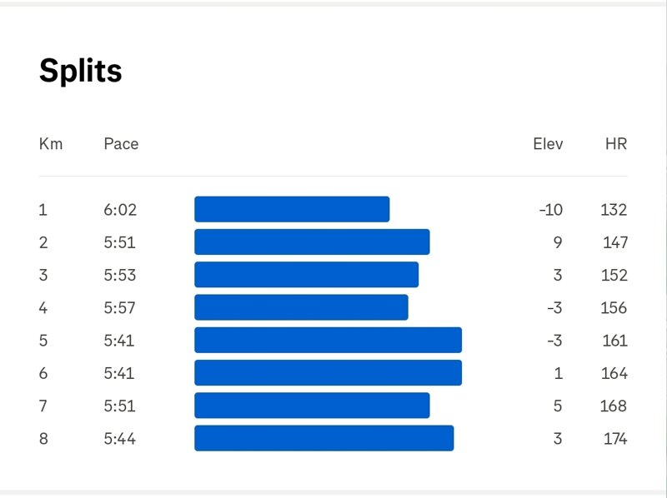Click the HR column header
The image size is (667, 498).
tap(616, 144)
